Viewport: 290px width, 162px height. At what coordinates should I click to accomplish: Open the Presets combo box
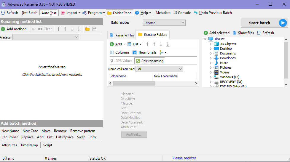point(46,37)
